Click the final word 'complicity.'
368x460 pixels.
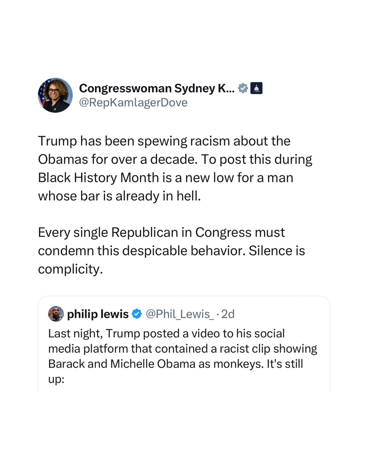click(x=70, y=269)
